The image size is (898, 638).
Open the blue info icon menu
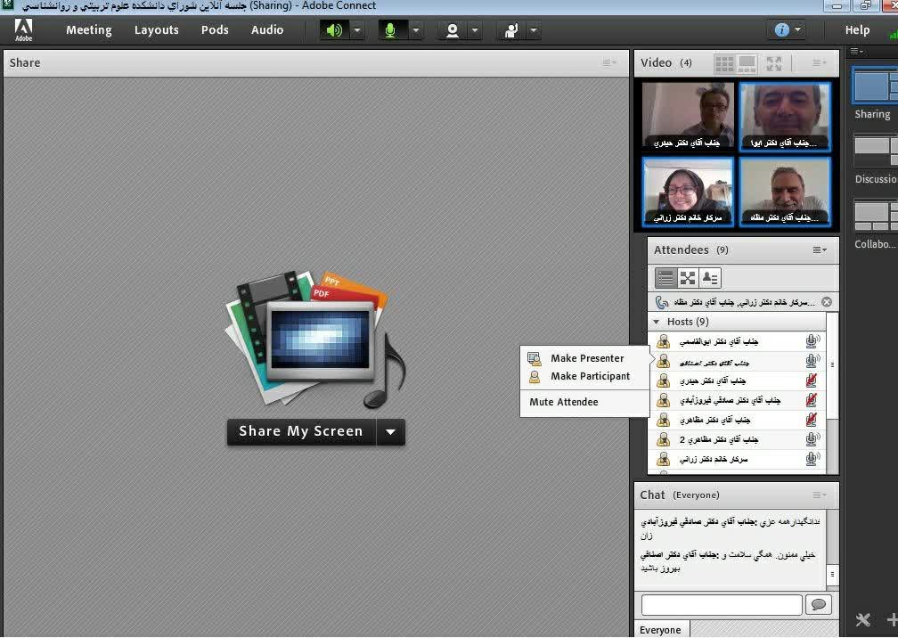click(x=781, y=30)
